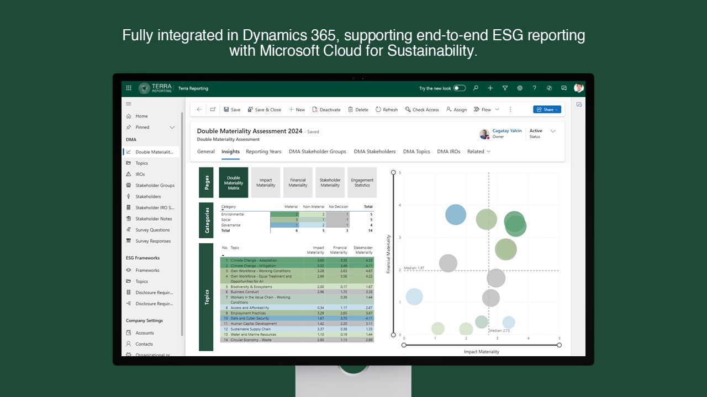
Task: Go back with the arrow button
Action: coord(199,110)
